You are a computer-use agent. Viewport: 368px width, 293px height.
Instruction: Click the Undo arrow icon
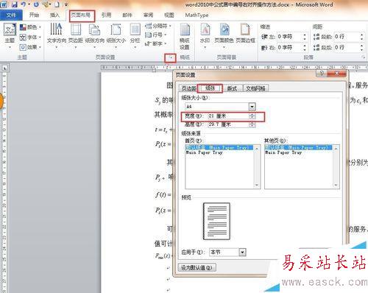coord(24,4)
